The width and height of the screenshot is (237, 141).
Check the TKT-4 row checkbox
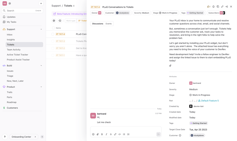click(x=53, y=34)
